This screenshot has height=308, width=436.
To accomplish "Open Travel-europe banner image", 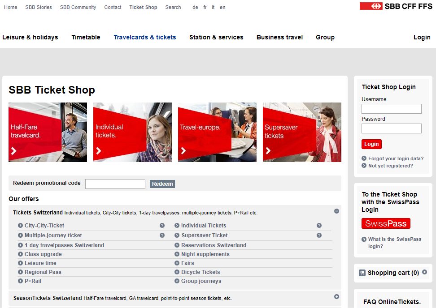I will 217,133.
